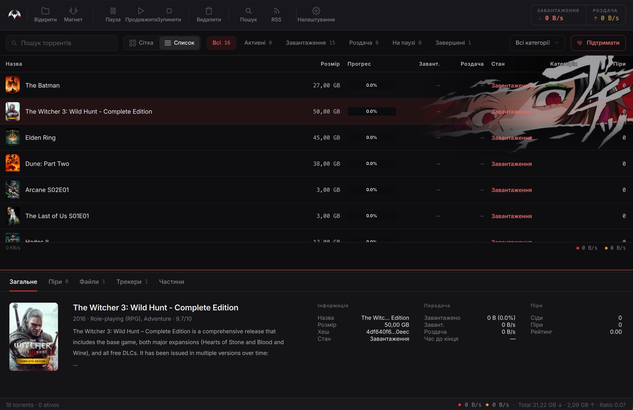Expand the Всі категорії dropdown
Image resolution: width=633 pixels, height=410 pixels.
coord(537,43)
